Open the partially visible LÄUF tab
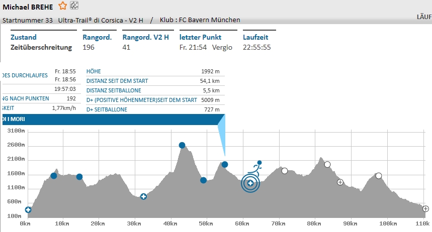Image resolution: width=432 pixels, height=232 pixels. point(423,17)
